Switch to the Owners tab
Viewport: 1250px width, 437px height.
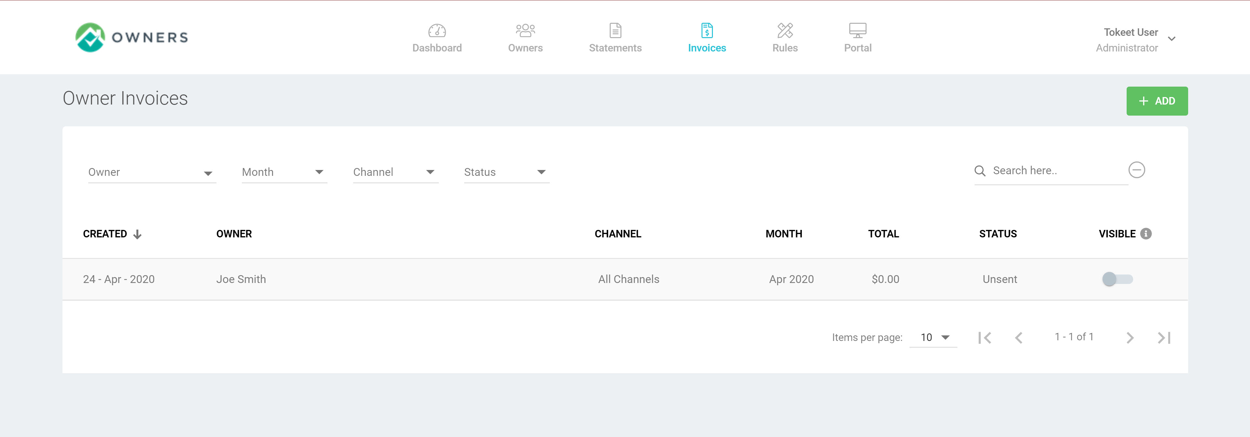525,37
